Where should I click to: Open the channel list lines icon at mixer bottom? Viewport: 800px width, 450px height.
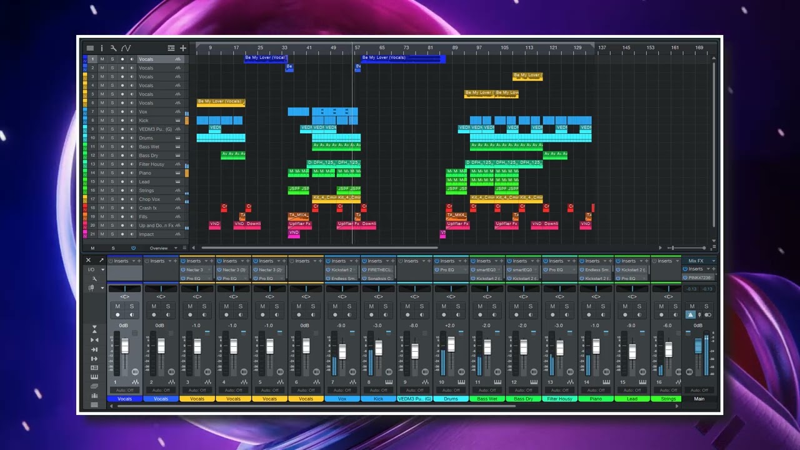(94, 404)
